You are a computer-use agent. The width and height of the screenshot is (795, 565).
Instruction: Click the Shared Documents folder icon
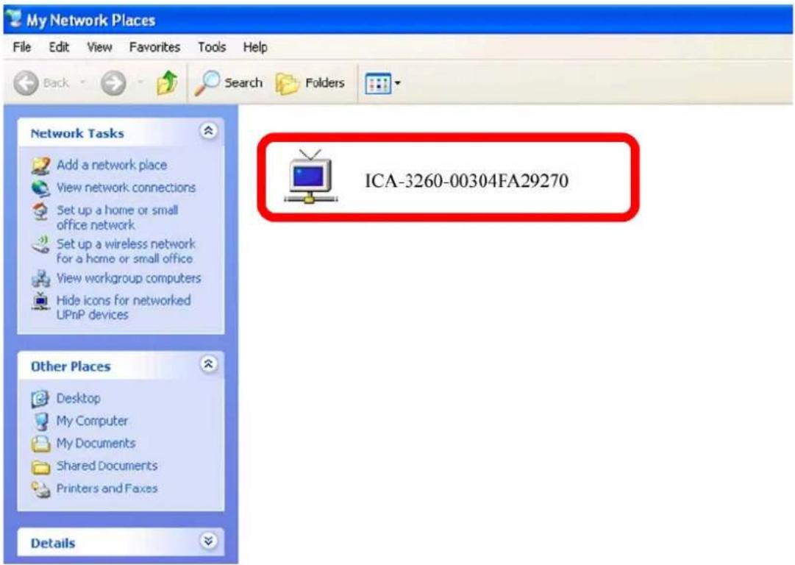[x=40, y=466]
